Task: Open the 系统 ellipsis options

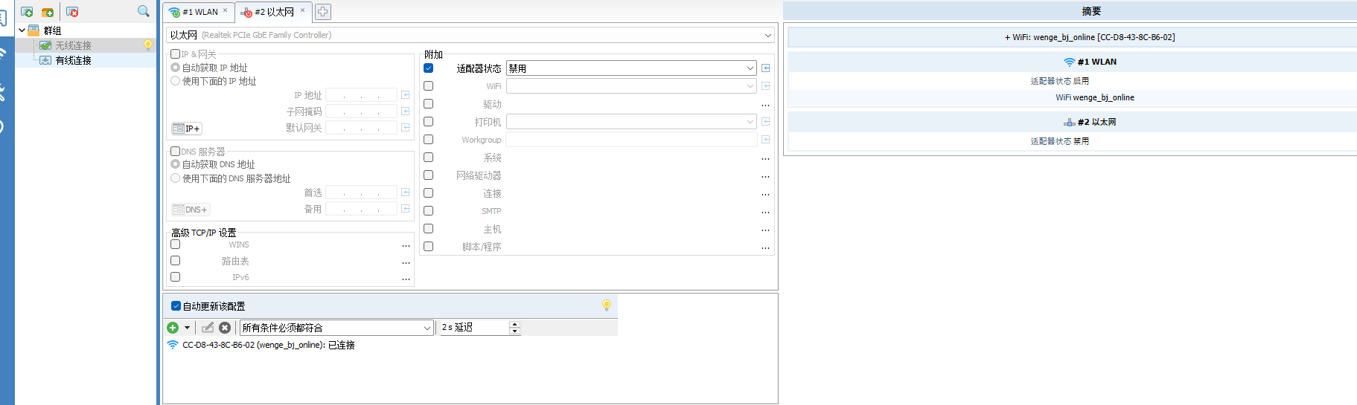Action: tap(765, 158)
